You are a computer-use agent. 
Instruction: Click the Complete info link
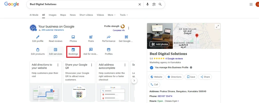(x=119, y=30)
